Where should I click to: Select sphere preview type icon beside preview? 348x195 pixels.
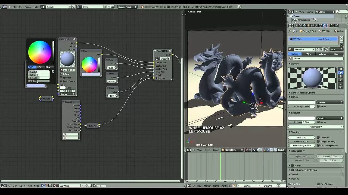point(341,73)
